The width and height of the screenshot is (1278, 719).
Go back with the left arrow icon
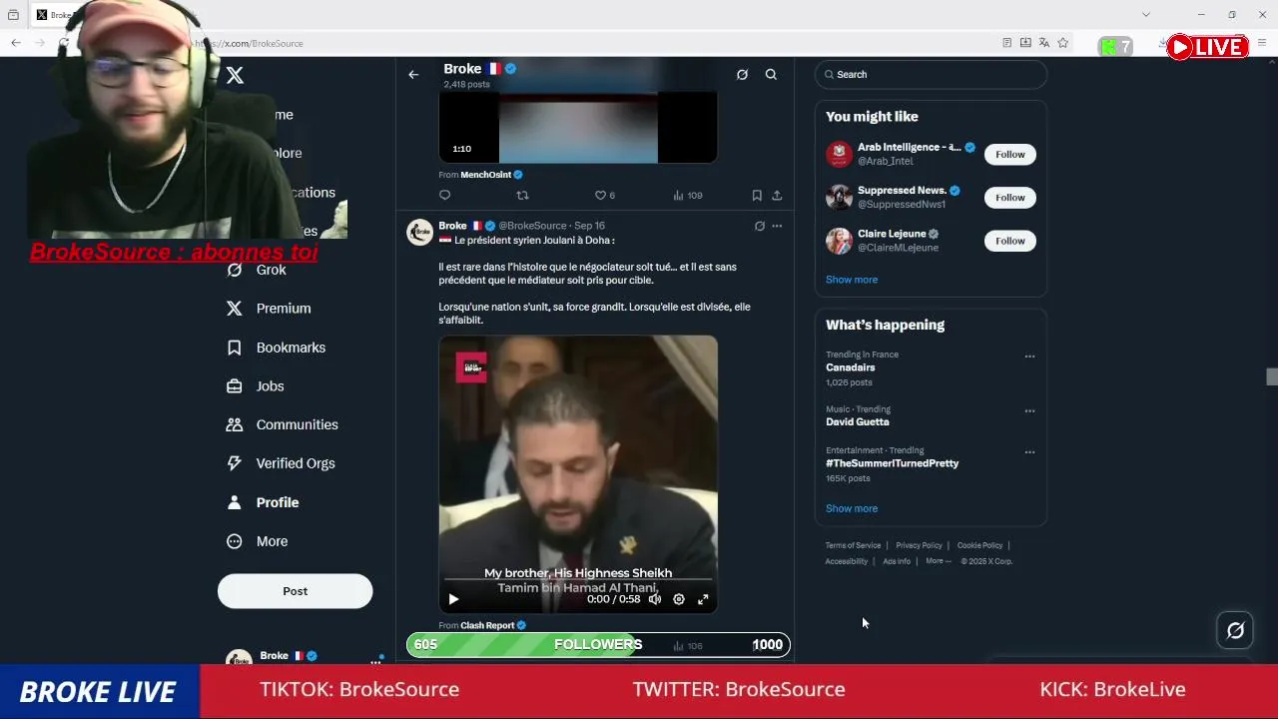coord(413,74)
